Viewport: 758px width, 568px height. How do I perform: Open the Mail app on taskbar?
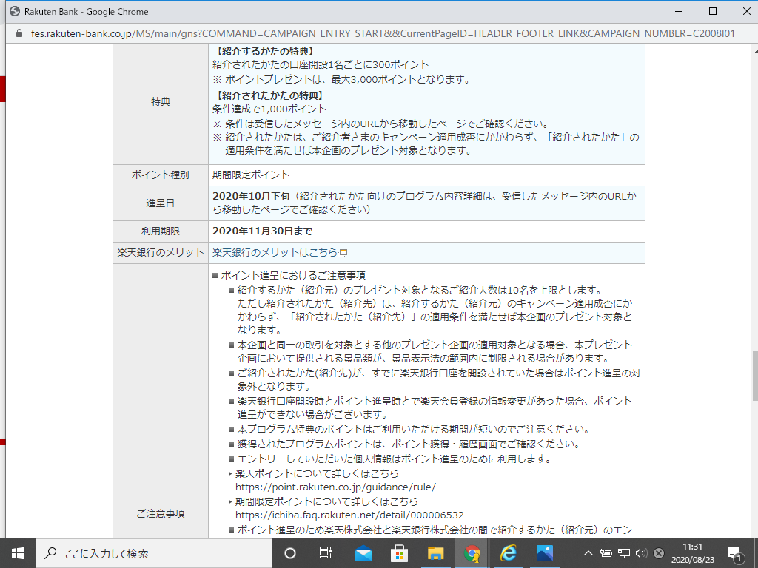pos(363,553)
